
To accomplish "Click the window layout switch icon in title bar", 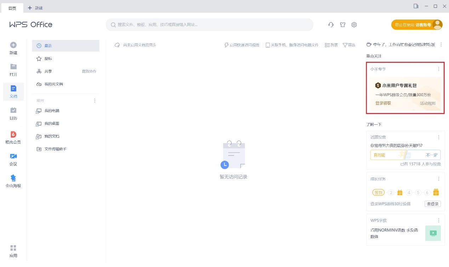I will 416,6.
